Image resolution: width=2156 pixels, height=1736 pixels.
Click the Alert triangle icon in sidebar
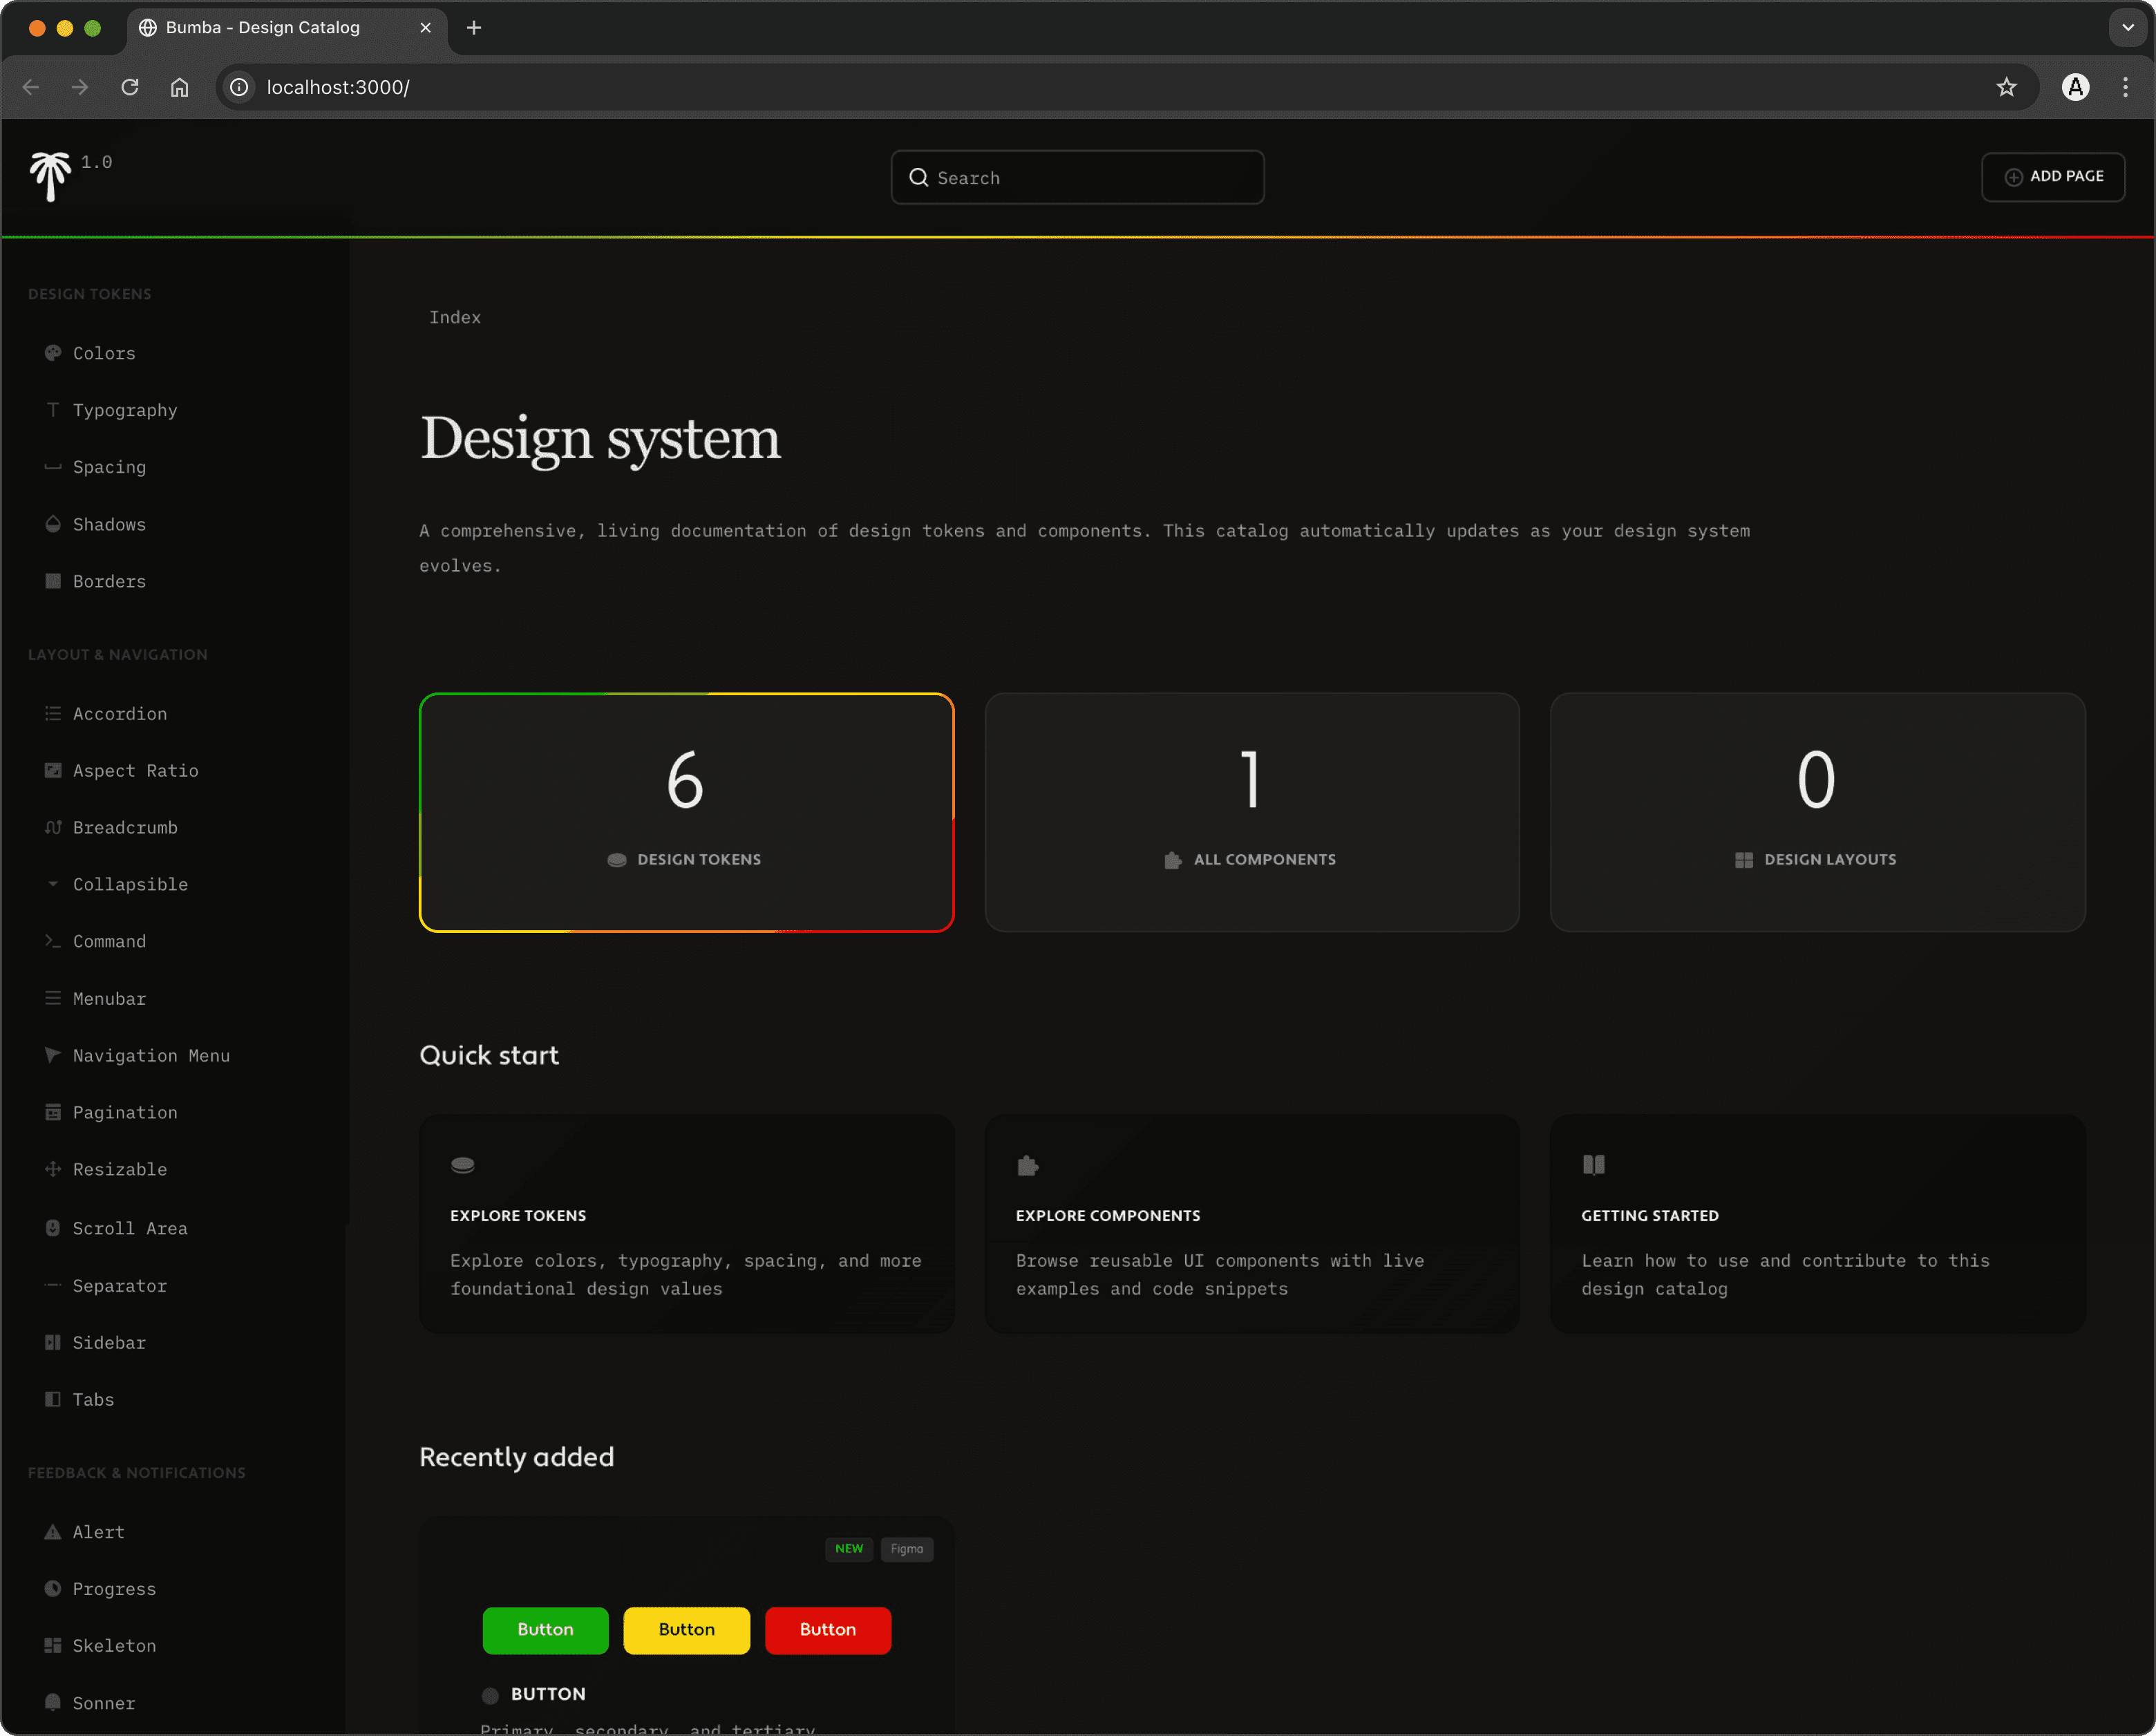53,1532
